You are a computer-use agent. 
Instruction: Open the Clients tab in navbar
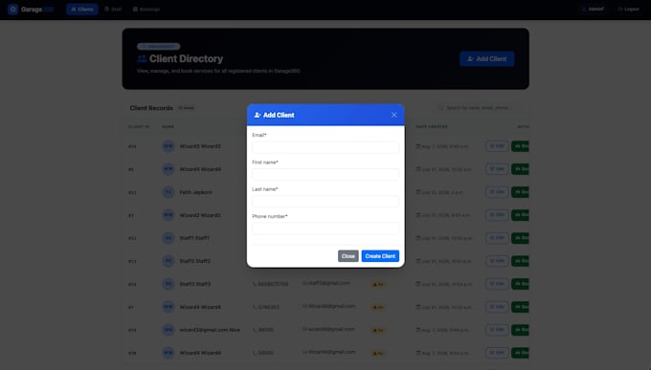(82, 10)
